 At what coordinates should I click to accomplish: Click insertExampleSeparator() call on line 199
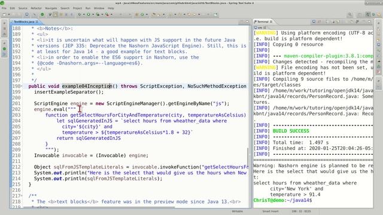point(69,92)
